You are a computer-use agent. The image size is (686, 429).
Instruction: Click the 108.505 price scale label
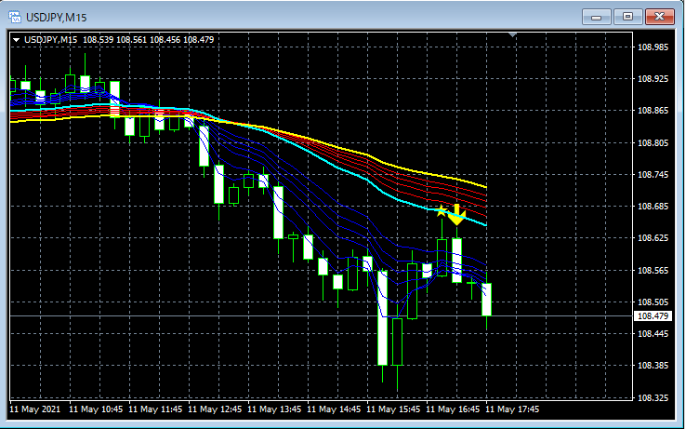click(x=653, y=302)
